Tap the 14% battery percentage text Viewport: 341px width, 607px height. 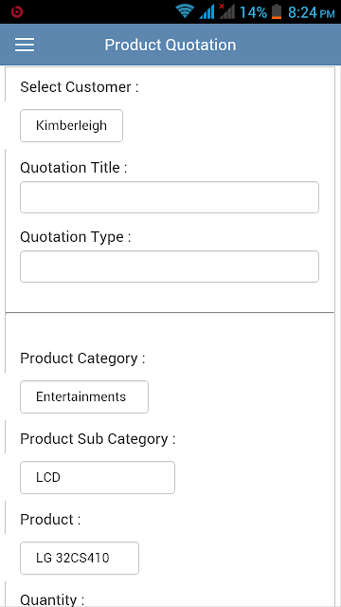point(253,12)
